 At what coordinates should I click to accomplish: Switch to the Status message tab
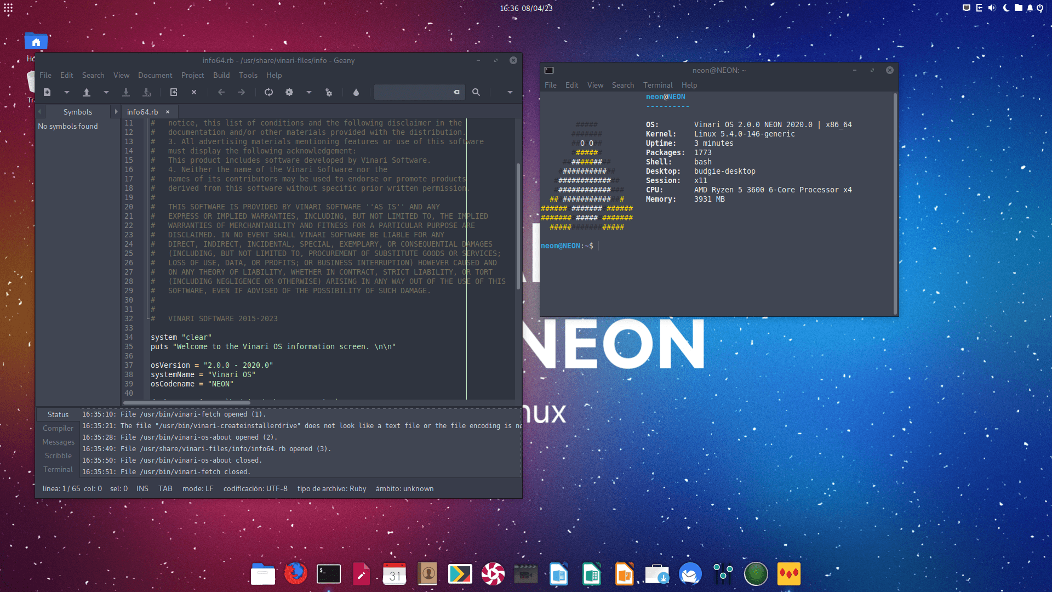tap(58, 414)
